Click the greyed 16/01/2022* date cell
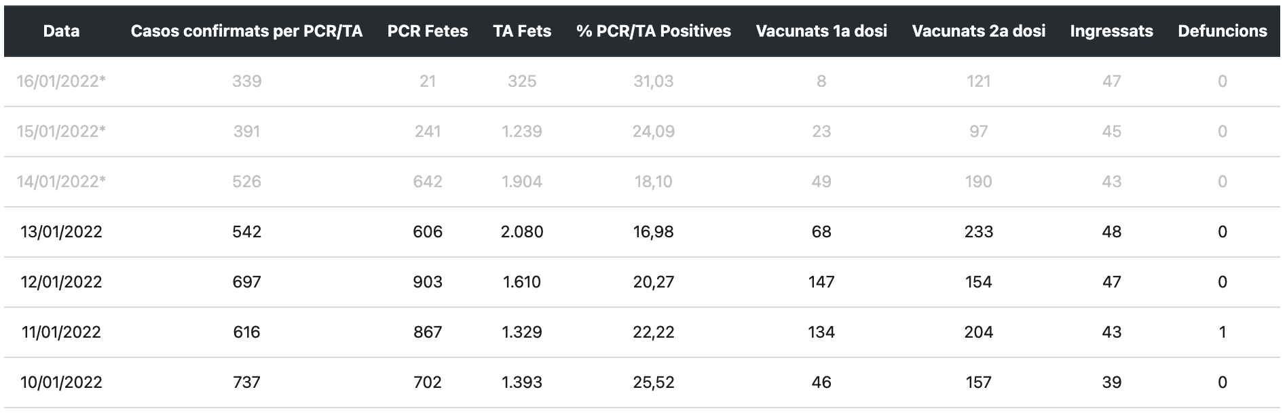The width and height of the screenshot is (1287, 415). 61,81
